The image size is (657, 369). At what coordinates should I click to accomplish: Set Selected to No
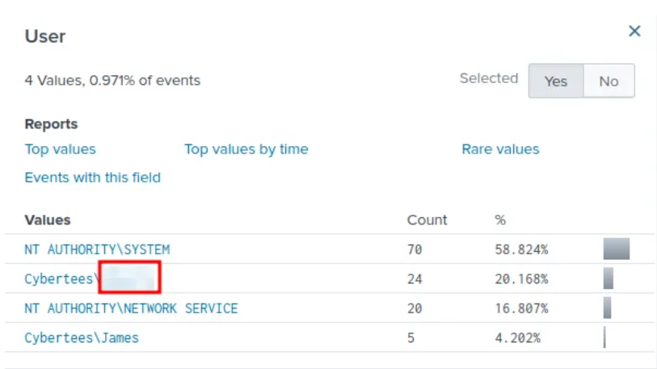[x=609, y=81]
